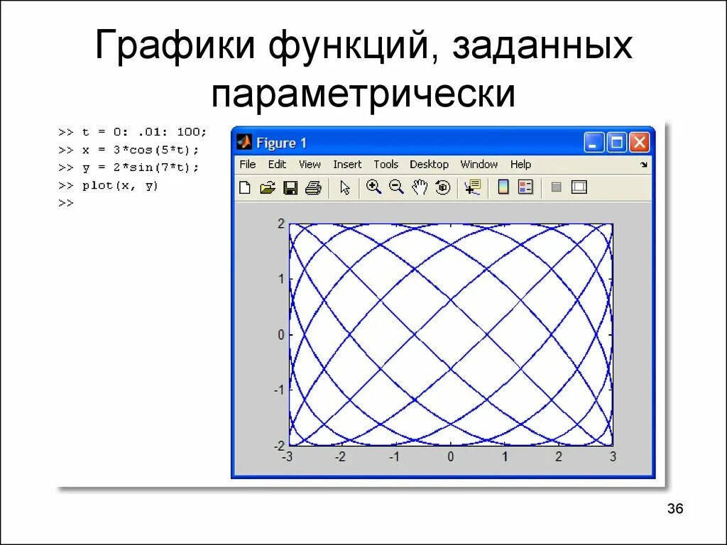Click the y-axis tick label 2
The image size is (727, 545).
281,224
